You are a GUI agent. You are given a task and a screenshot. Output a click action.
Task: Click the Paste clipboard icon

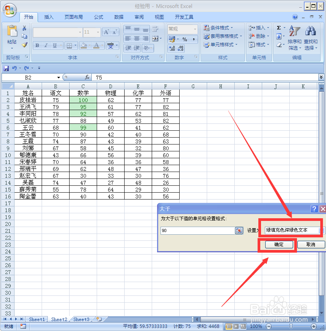click(12, 31)
